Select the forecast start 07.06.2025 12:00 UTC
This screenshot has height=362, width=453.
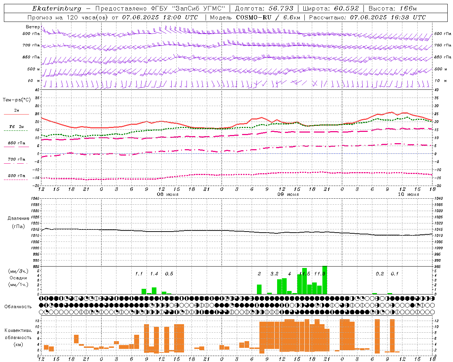point(160,17)
